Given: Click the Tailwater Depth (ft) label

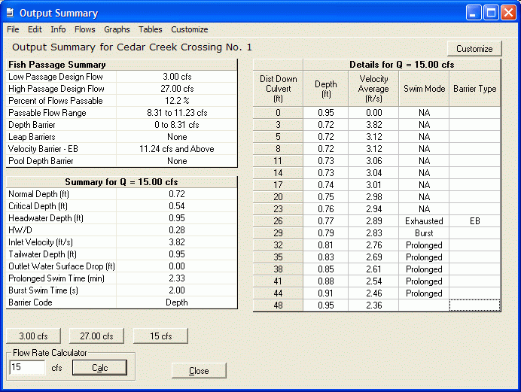Looking at the screenshot, I should [x=42, y=254].
